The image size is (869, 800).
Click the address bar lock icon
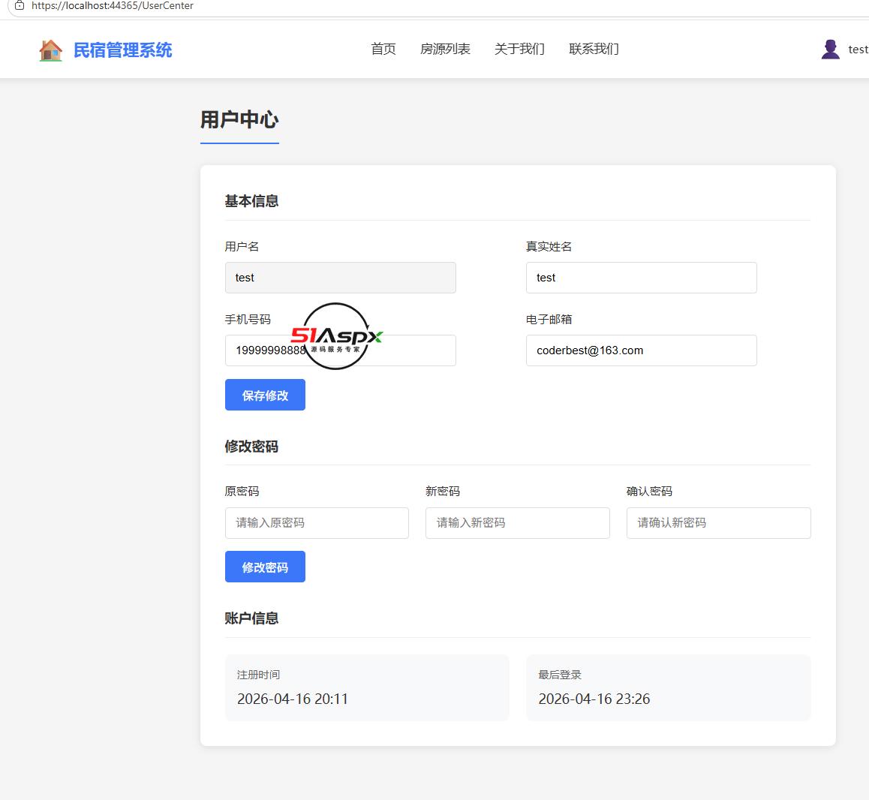coord(20,5)
